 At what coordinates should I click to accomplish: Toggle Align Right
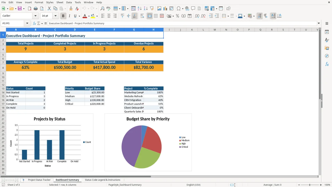115,16
